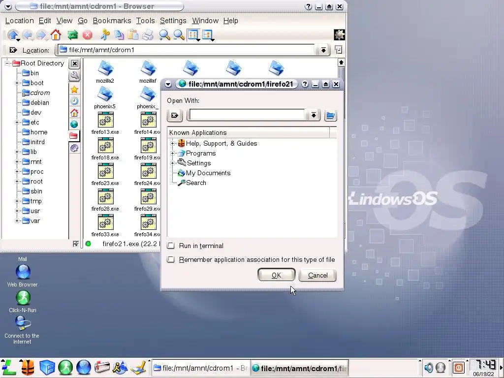Go up one directory level in Browser toolbar

pos(13,35)
